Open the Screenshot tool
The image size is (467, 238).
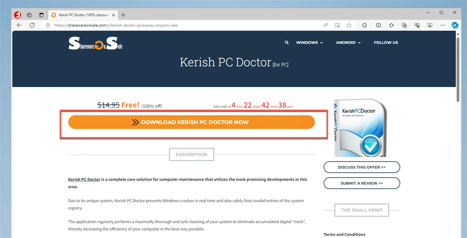click(430, 25)
